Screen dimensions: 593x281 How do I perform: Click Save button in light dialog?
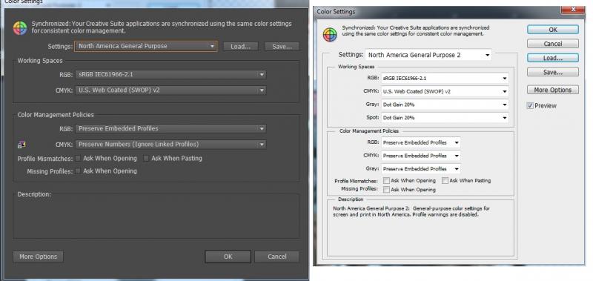coord(553,72)
